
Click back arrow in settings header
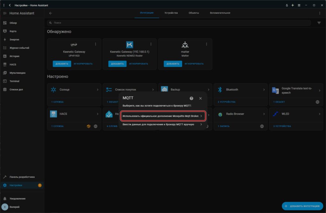point(51,13)
